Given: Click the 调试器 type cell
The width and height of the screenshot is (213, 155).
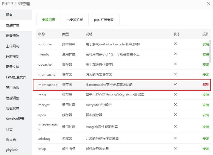Looking at the screenshot, I should 67,139.
